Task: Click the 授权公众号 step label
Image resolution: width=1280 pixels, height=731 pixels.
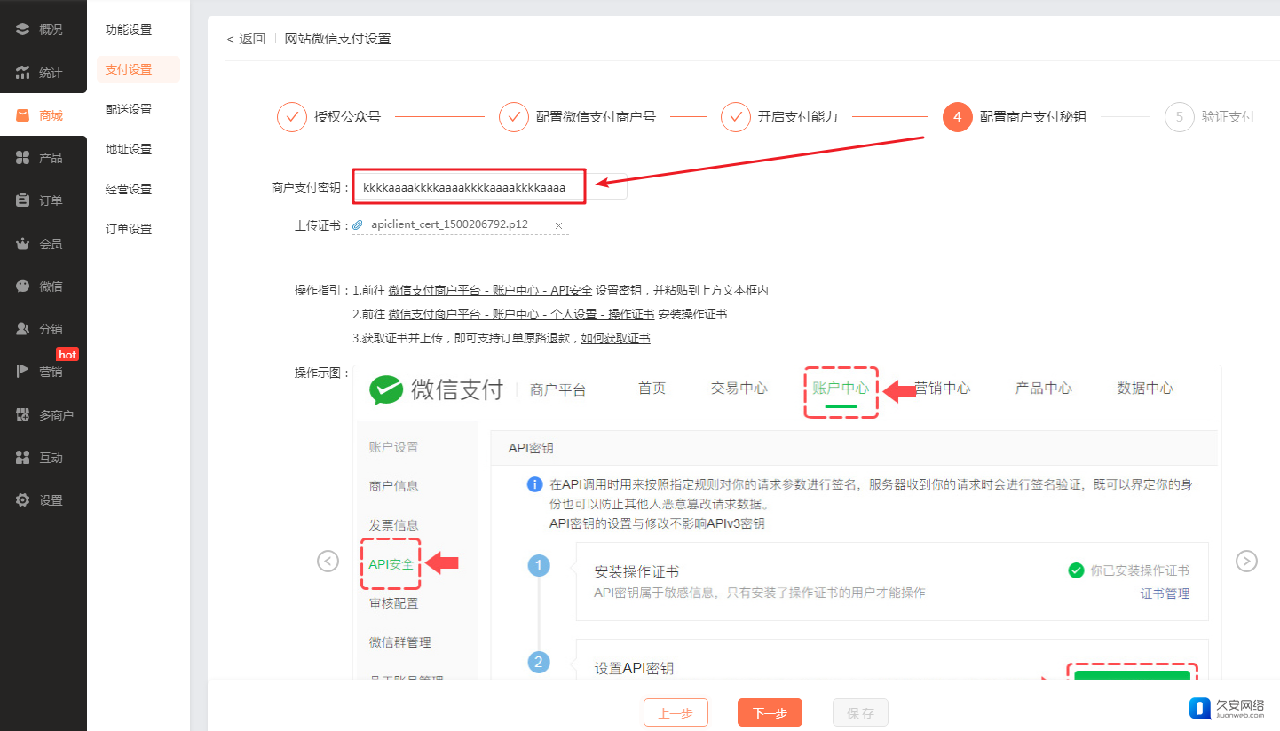Action: tap(347, 117)
